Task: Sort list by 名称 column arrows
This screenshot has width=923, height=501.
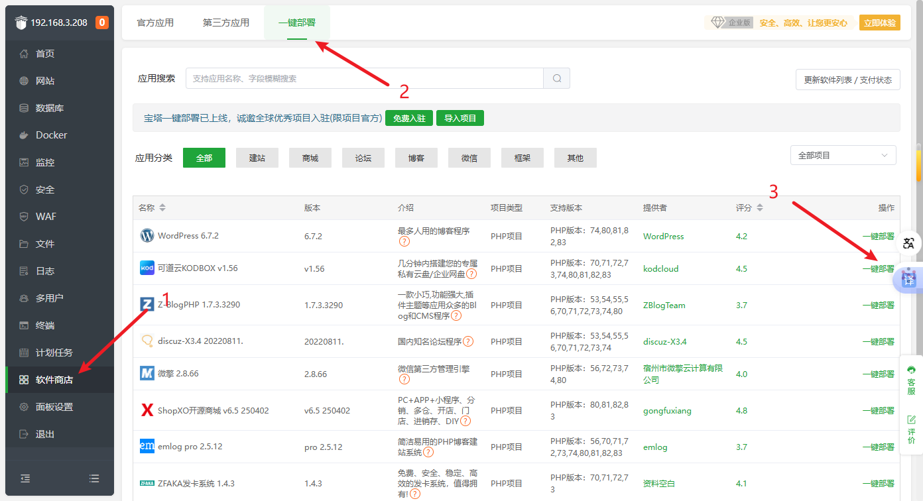Action: tap(162, 207)
